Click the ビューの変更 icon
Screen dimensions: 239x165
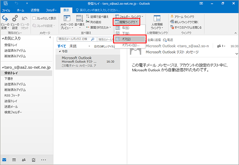point(5,20)
